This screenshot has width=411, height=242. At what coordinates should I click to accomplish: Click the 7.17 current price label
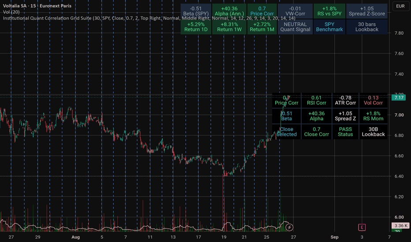399,98
